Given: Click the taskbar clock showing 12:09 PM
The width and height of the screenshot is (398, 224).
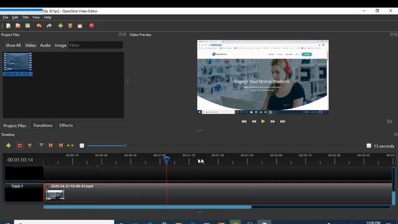Looking at the screenshot, I should (x=373, y=223).
